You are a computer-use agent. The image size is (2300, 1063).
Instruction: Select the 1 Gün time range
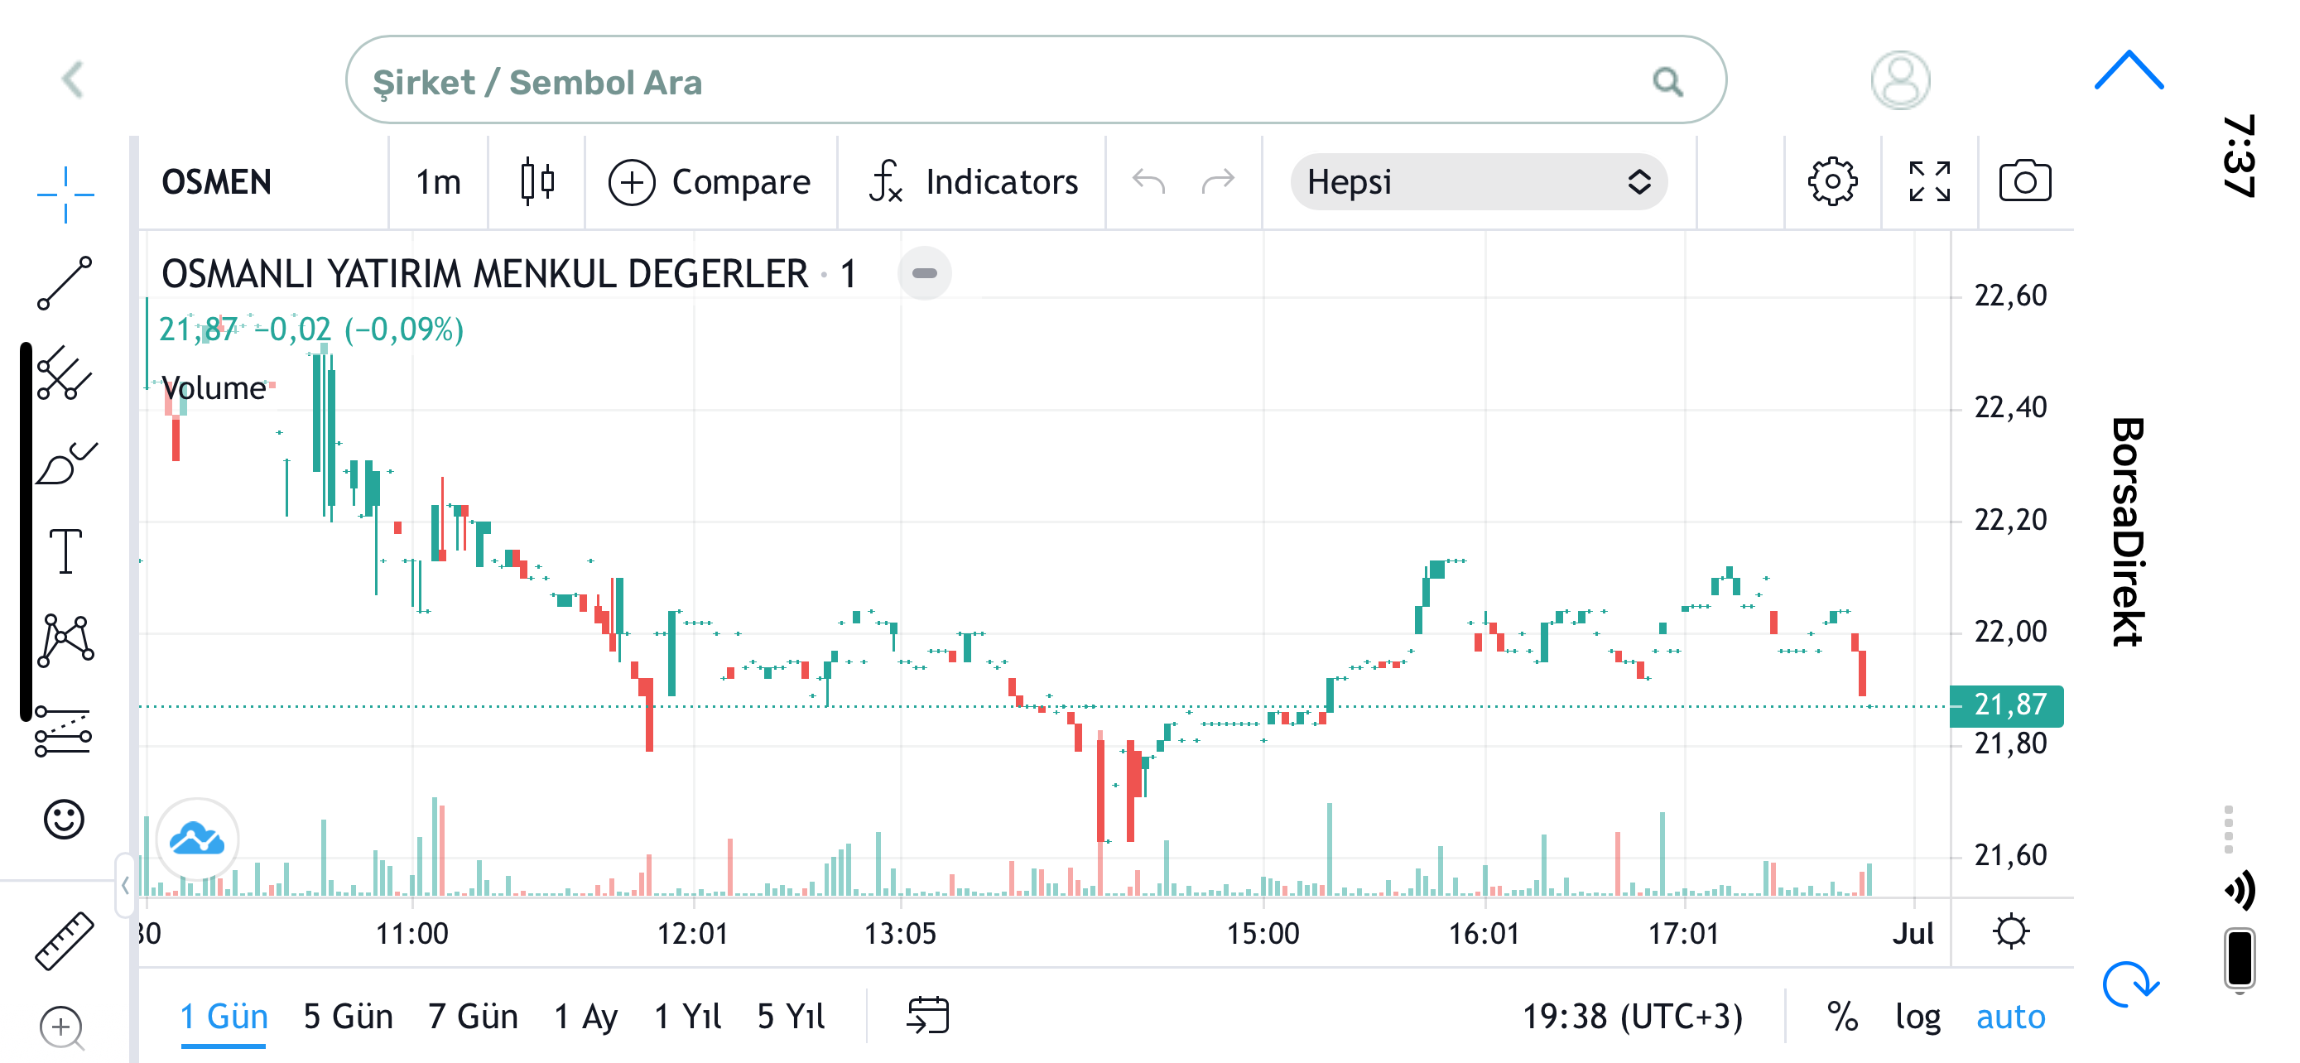click(x=224, y=1017)
